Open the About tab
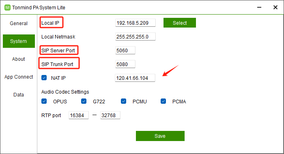Viewport: 284px width, 154px height. click(19, 59)
